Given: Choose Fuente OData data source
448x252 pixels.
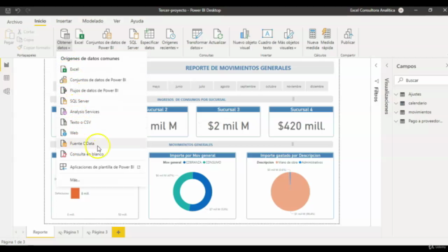Looking at the screenshot, I should pyautogui.click(x=101, y=143).
